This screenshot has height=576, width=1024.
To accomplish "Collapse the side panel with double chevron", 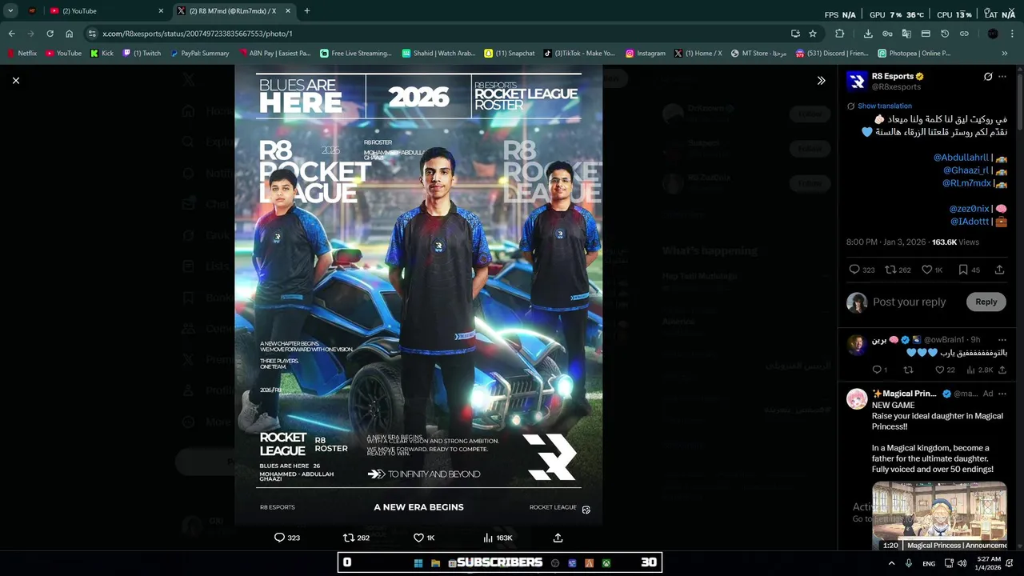I will [x=821, y=80].
